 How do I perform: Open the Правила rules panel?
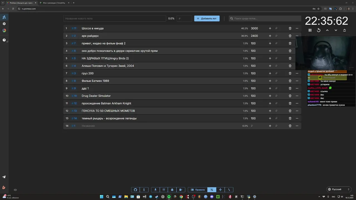click(x=198, y=190)
